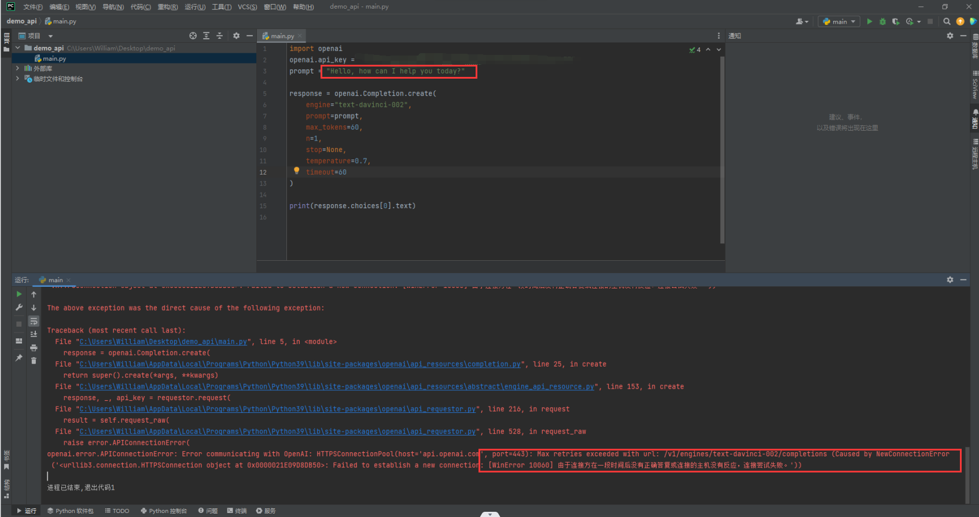Open the 导航(N) menu

click(113, 7)
